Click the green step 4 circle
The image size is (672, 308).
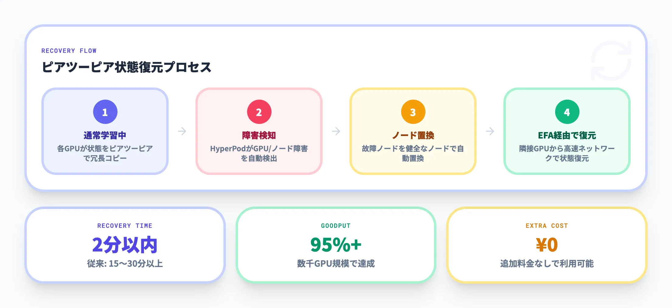(x=567, y=112)
